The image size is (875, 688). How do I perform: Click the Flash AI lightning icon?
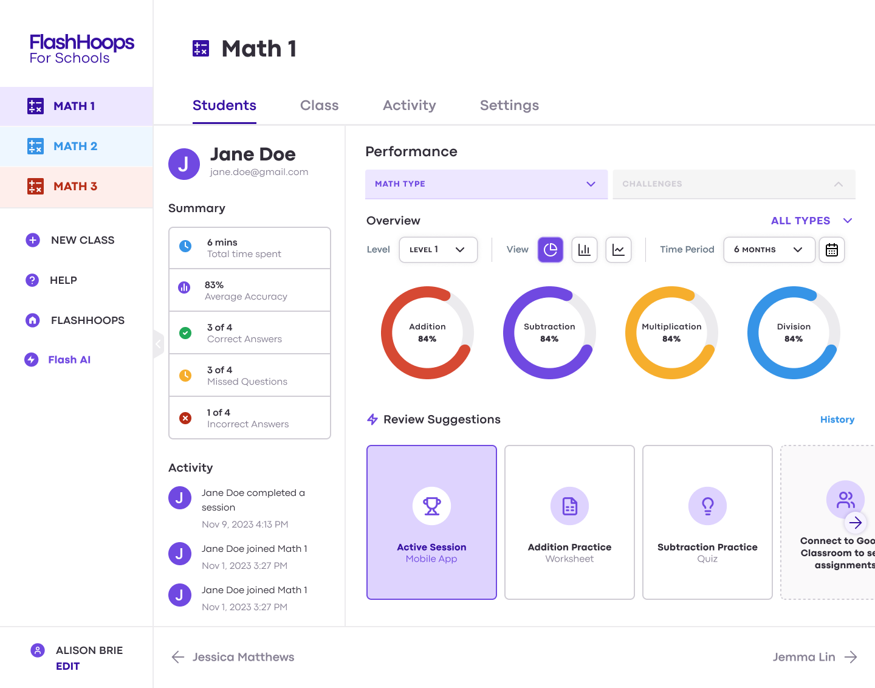pyautogui.click(x=32, y=360)
